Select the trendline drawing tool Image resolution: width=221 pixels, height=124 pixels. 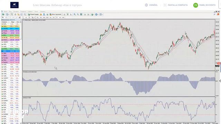pyautogui.click(x=16, y=18)
